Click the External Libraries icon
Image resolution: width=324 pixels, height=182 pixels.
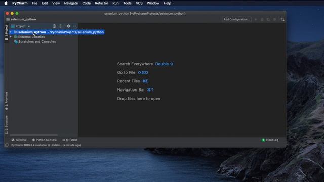pos(16,37)
